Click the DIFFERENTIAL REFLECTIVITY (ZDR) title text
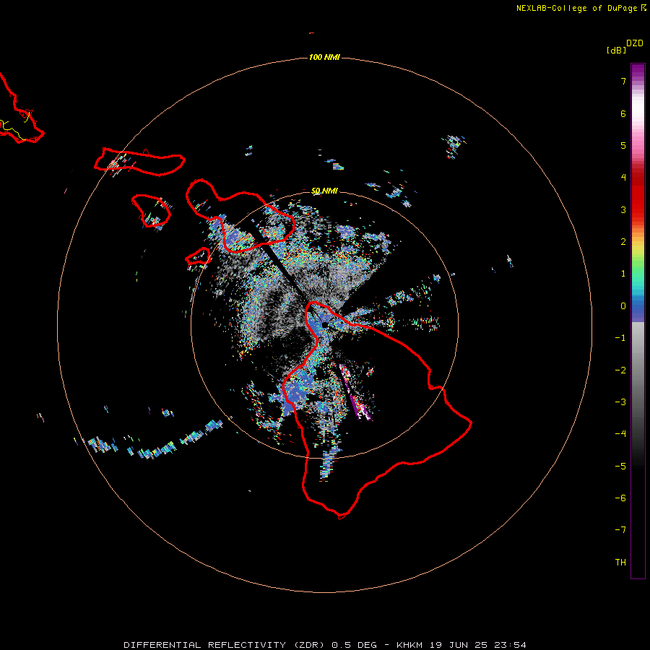The height and width of the screenshot is (650, 650). [x=225, y=645]
